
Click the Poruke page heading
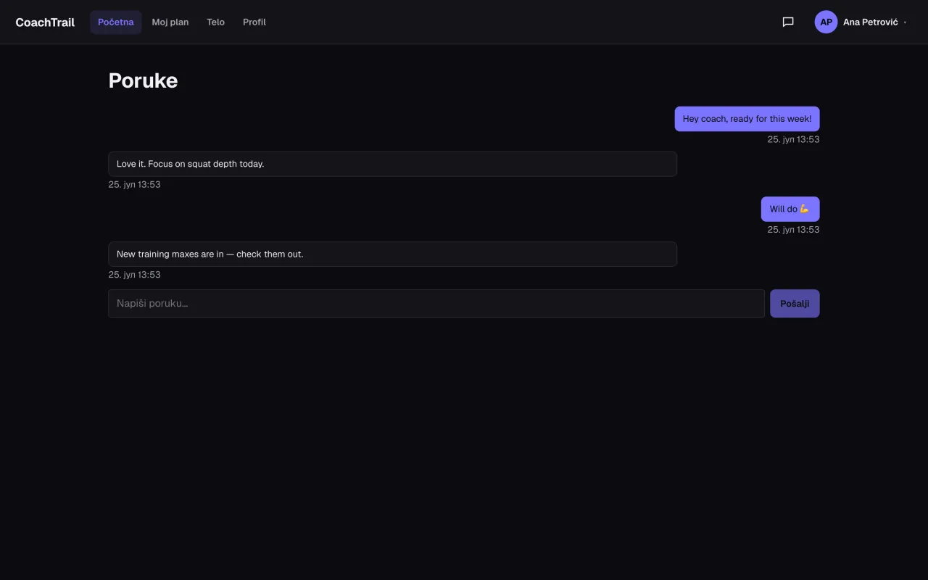coord(143,80)
